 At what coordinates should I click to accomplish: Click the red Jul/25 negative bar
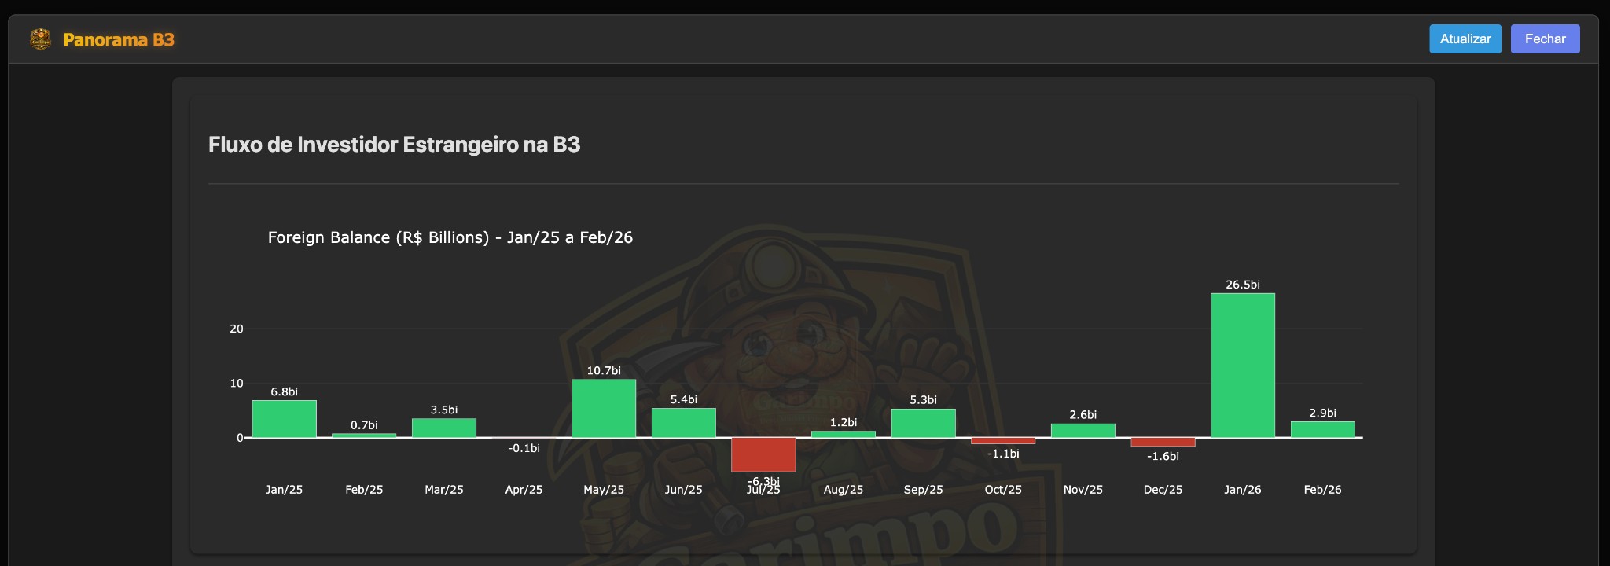point(763,454)
